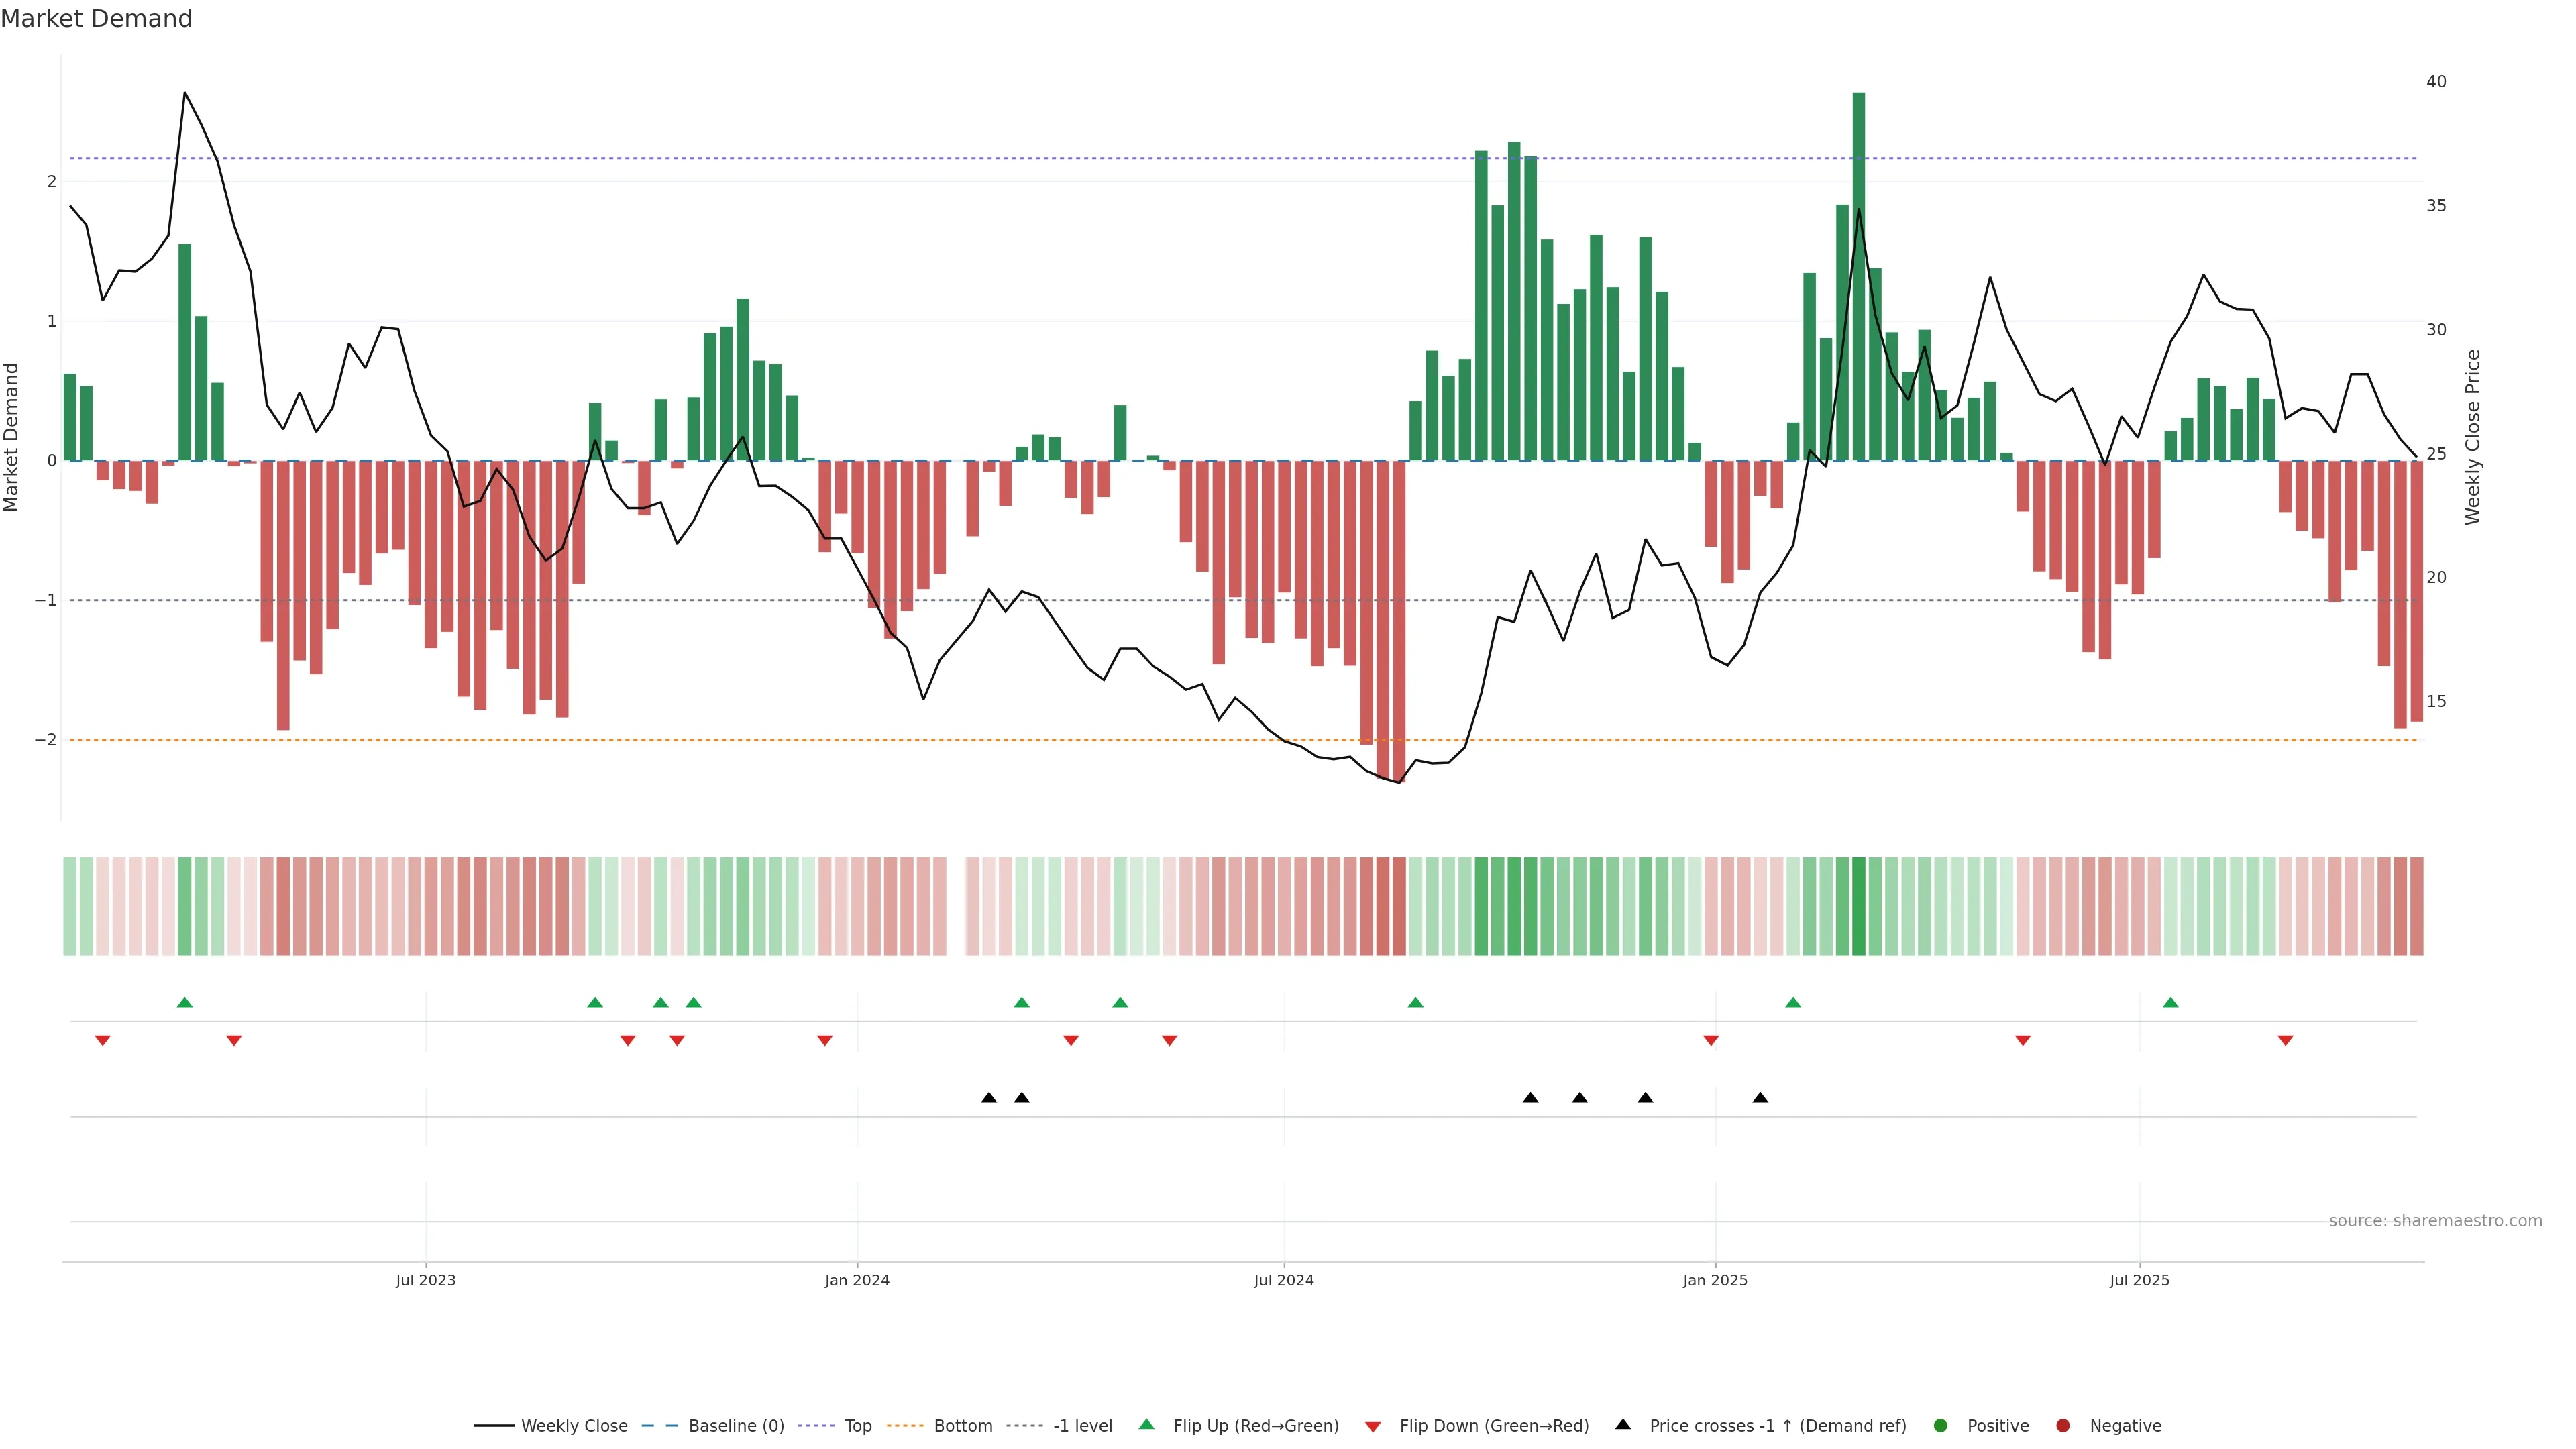
Task: Click the darkest green heatmap cell
Action: pyautogui.click(x=1858, y=906)
